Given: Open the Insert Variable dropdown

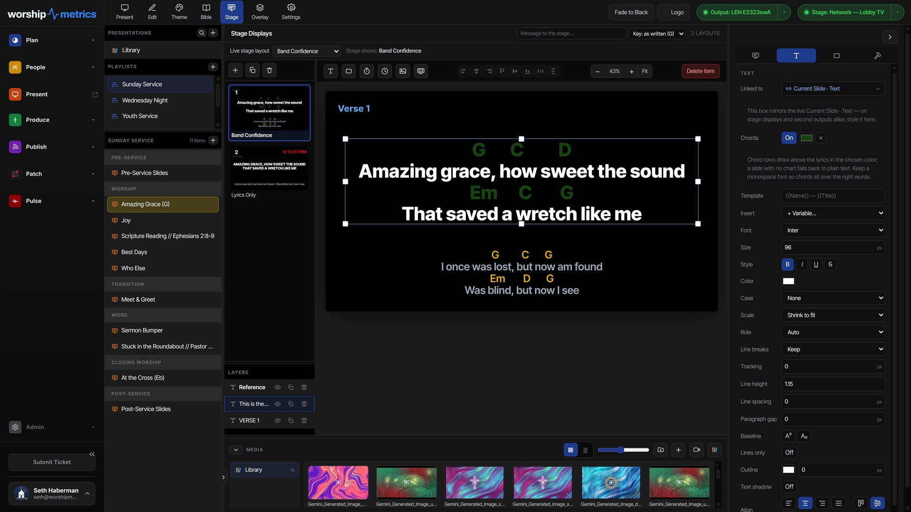Looking at the screenshot, I should coord(833,213).
